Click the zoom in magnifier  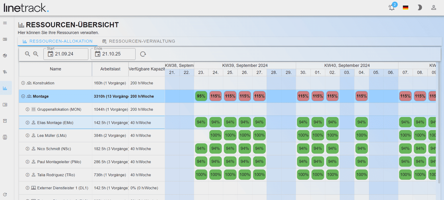tap(36, 54)
